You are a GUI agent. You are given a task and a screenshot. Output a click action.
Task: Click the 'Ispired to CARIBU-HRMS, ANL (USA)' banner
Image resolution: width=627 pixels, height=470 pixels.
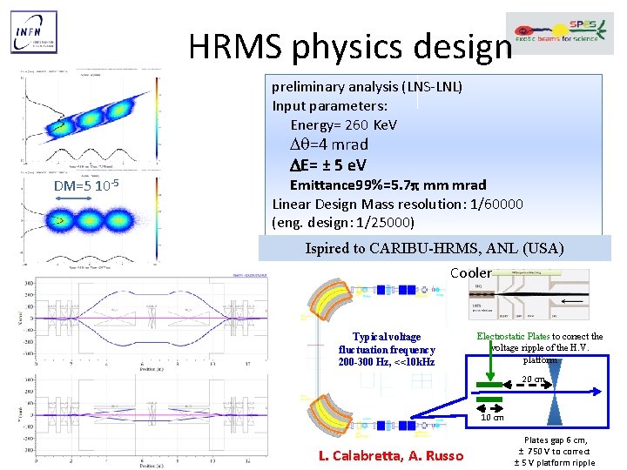click(x=435, y=248)
